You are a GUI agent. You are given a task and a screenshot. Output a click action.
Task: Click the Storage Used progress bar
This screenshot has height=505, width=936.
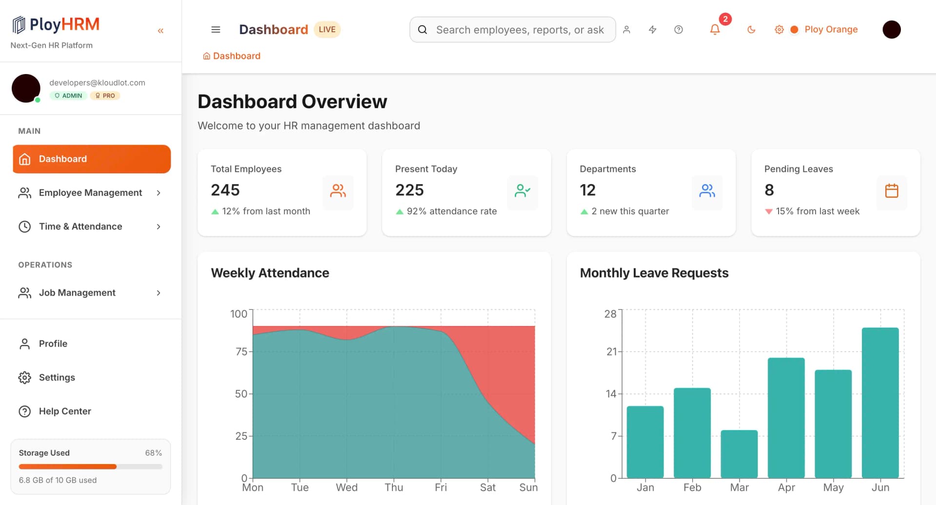pyautogui.click(x=90, y=467)
